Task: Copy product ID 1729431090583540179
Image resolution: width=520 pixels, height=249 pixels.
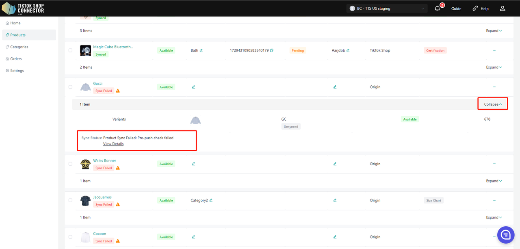Action: (272, 50)
